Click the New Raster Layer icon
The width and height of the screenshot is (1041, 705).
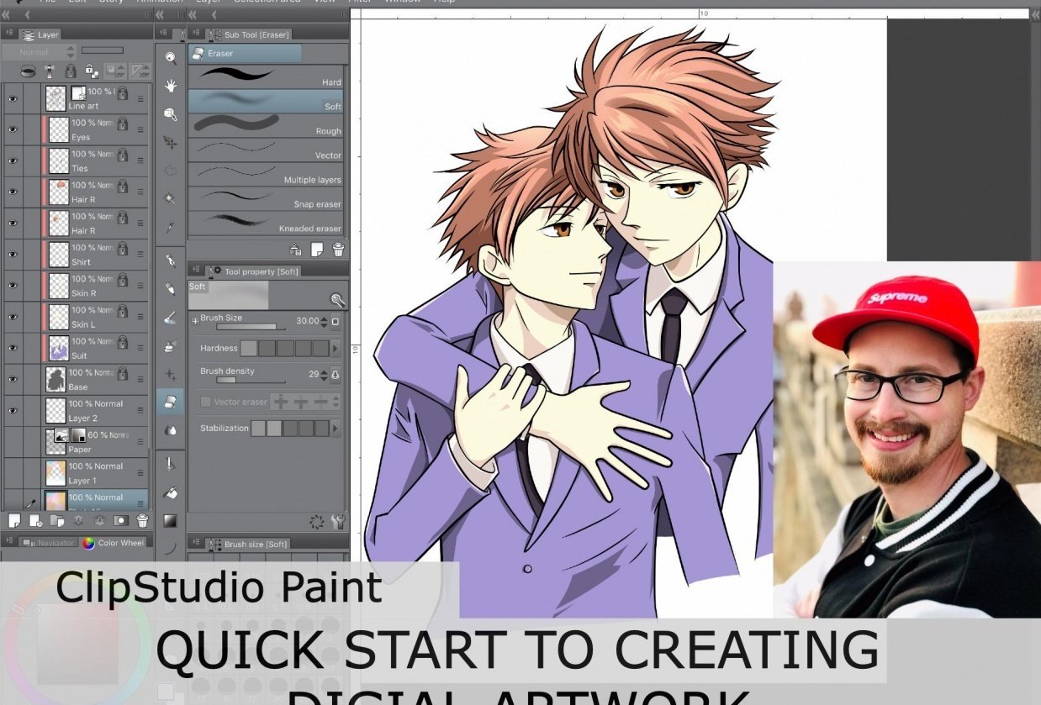pos(14,521)
